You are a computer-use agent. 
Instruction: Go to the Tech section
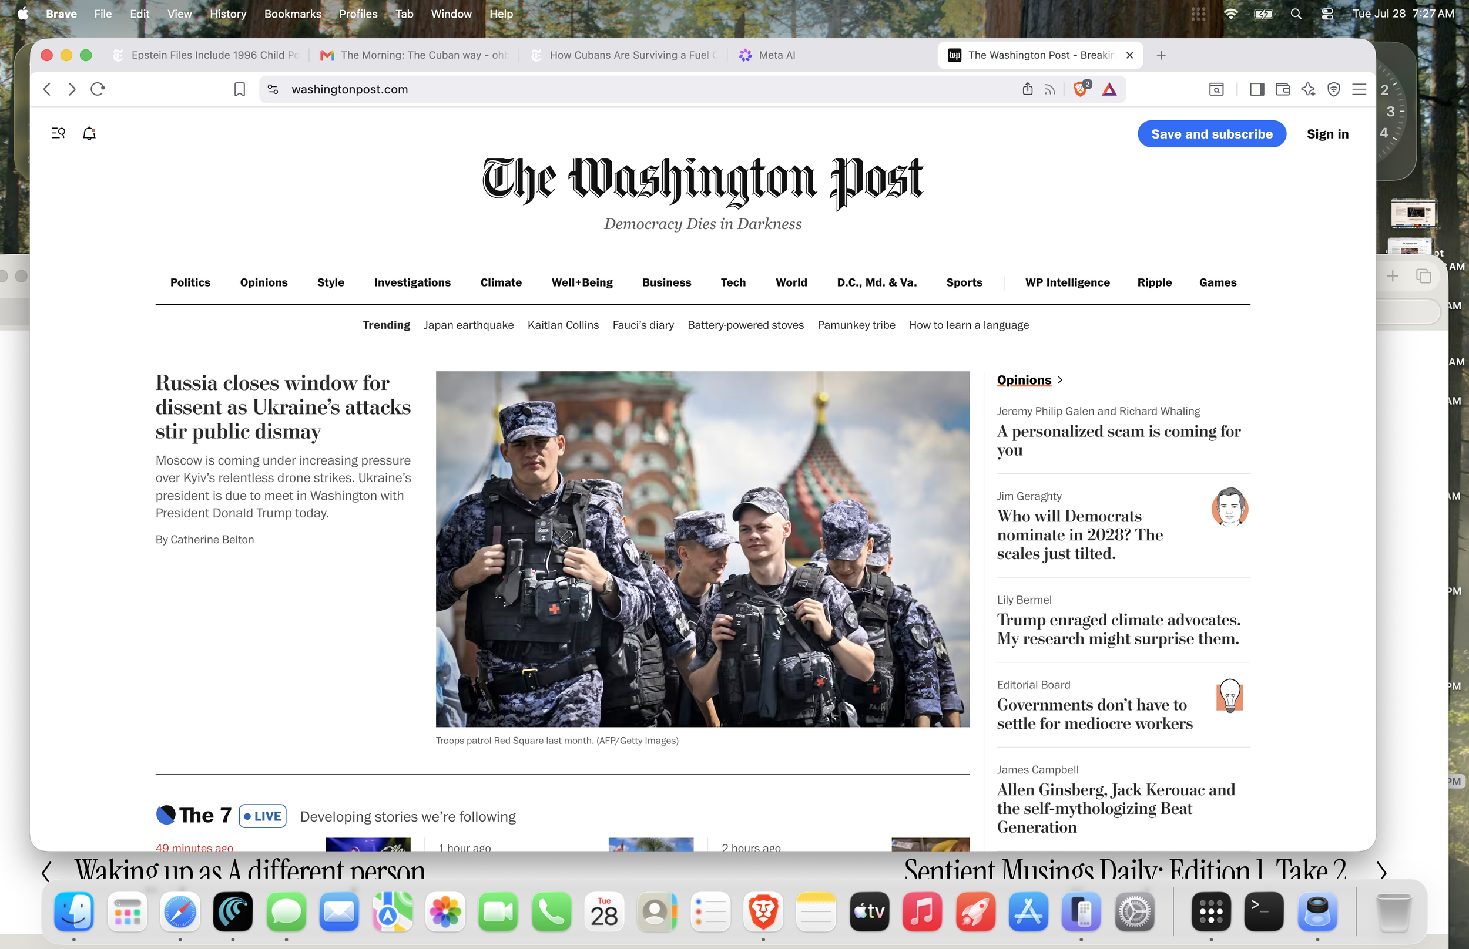pos(733,282)
